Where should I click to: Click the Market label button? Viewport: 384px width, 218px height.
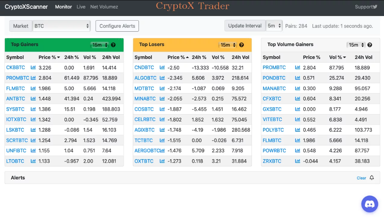coord(21,26)
